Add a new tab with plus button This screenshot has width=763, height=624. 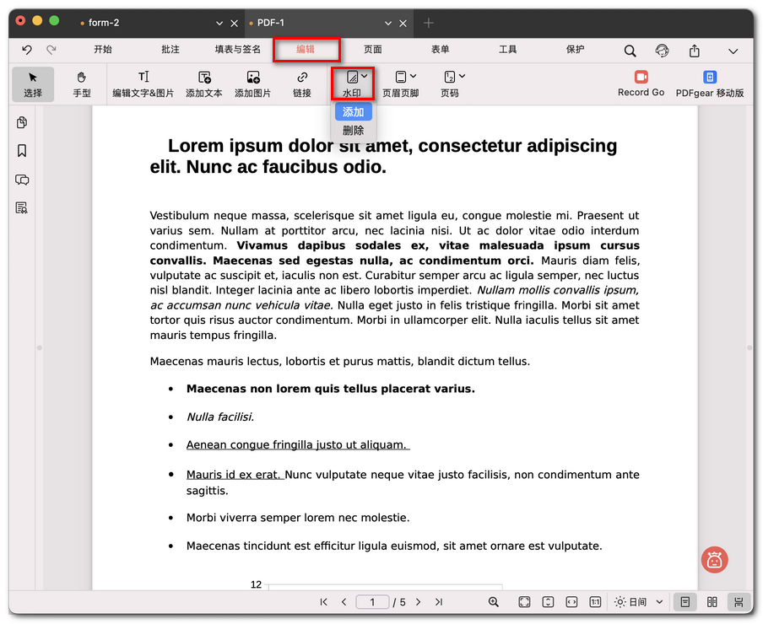click(x=428, y=23)
